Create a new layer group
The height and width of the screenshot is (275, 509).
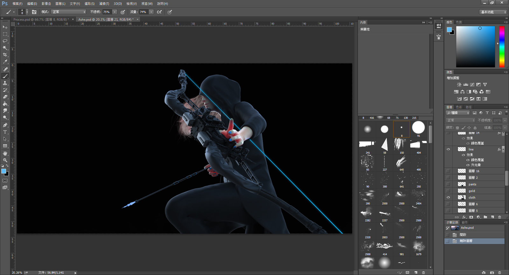coord(485,217)
